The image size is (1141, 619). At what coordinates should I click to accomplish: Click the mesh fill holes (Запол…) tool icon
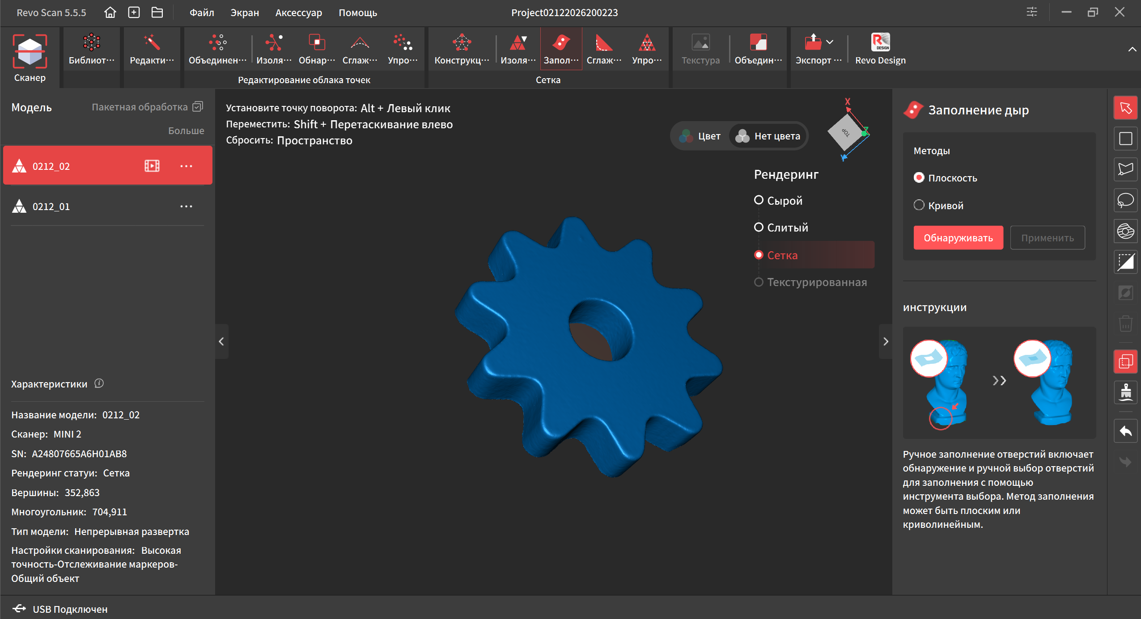pyautogui.click(x=561, y=43)
